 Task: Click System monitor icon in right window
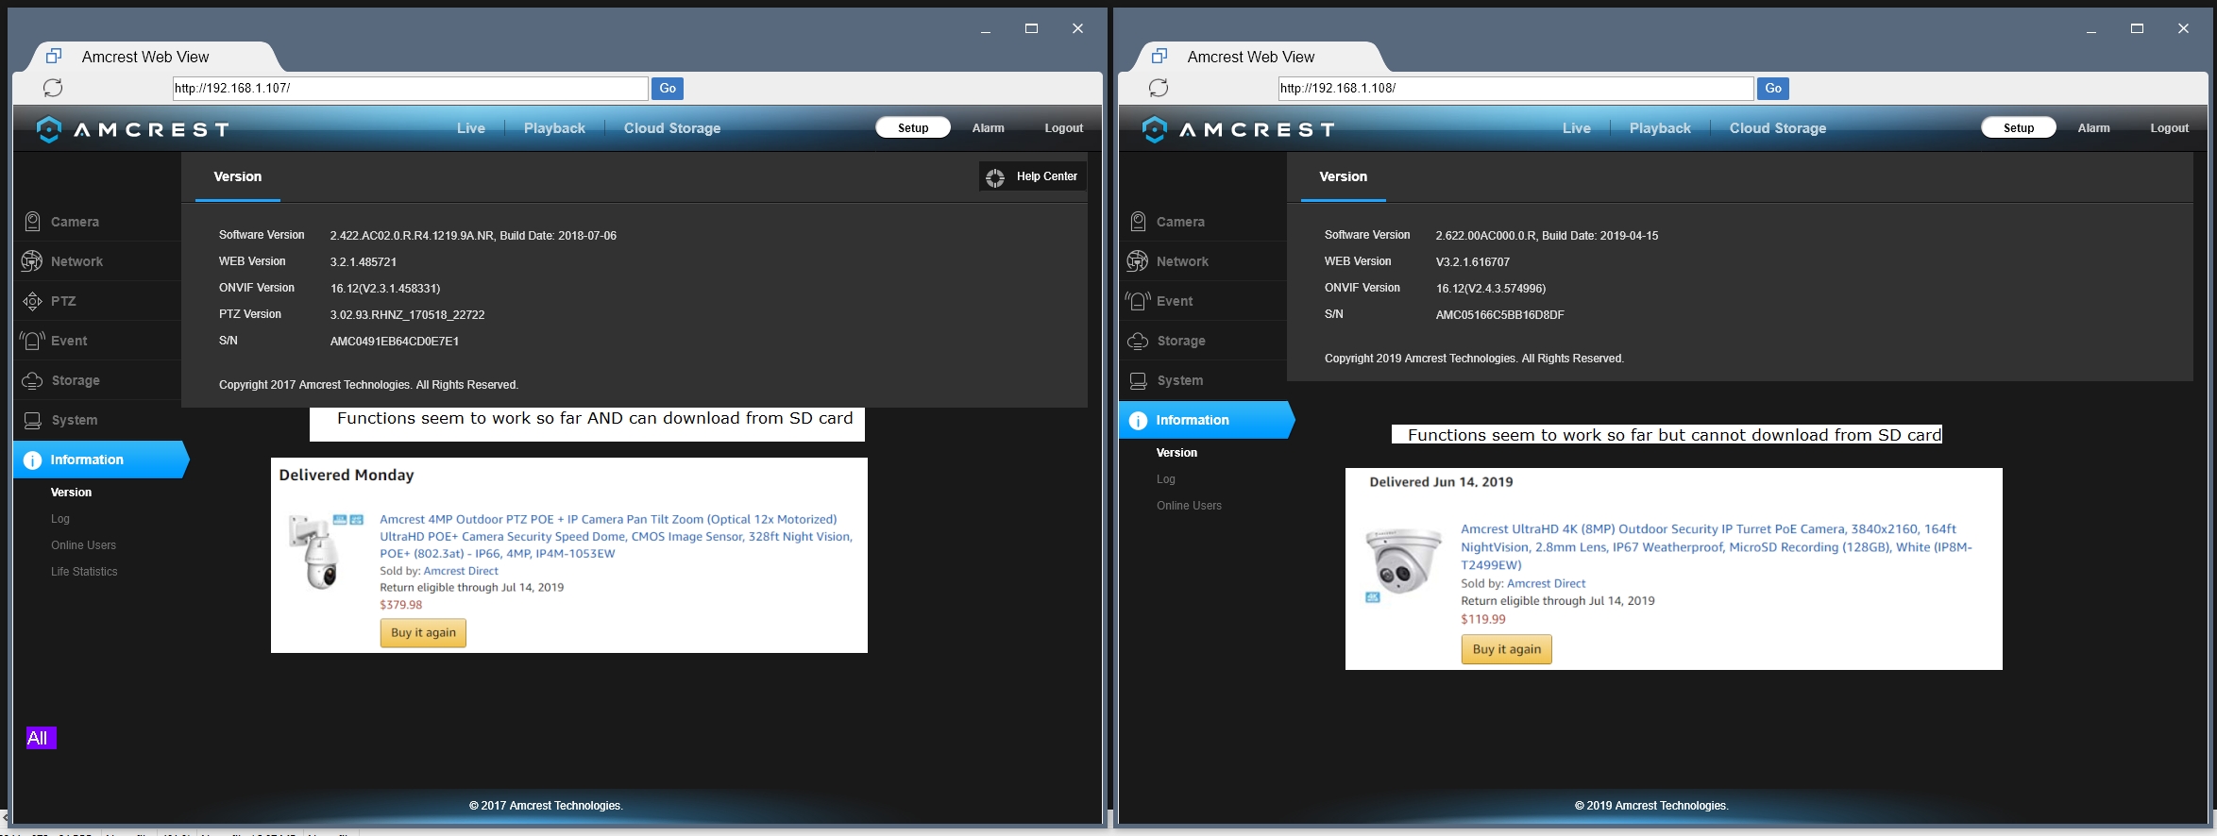pos(1138,380)
